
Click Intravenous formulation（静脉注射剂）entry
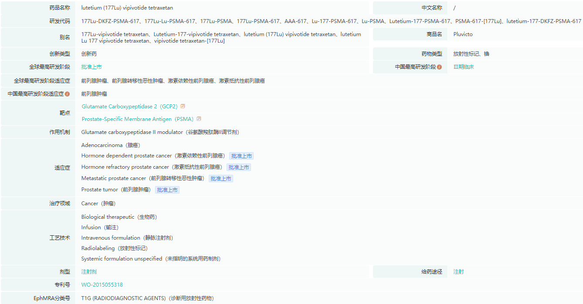(x=127, y=238)
